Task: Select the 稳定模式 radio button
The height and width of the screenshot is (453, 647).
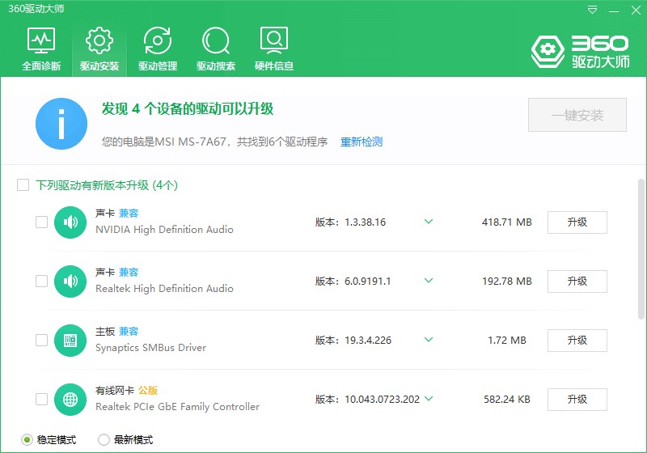Action: (27, 440)
